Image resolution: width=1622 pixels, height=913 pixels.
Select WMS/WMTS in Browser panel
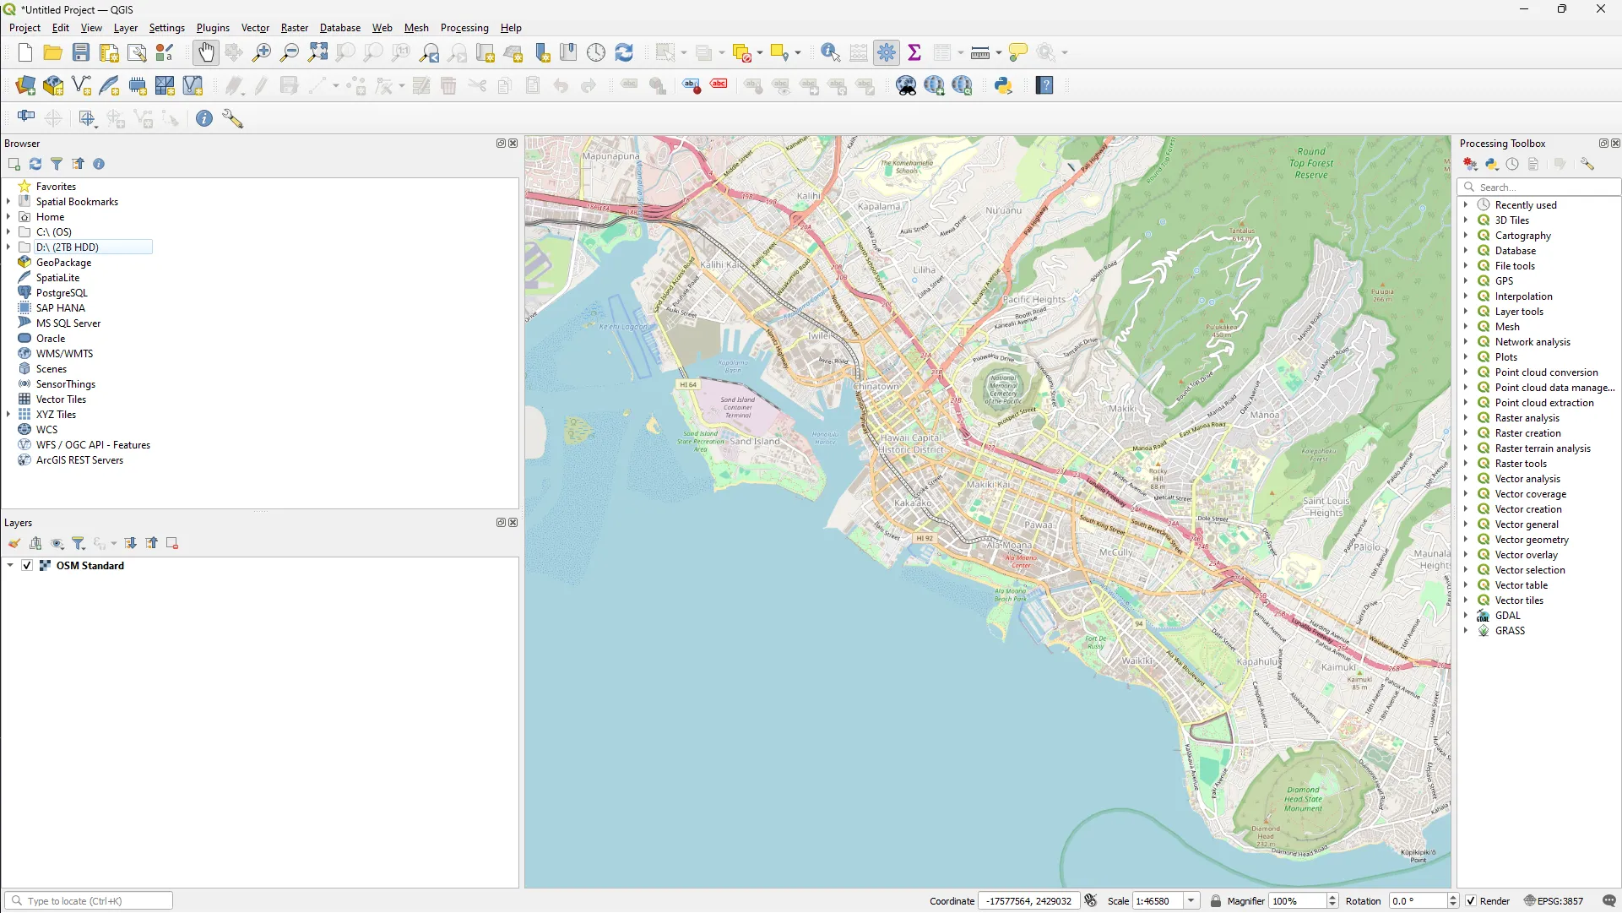[64, 354]
